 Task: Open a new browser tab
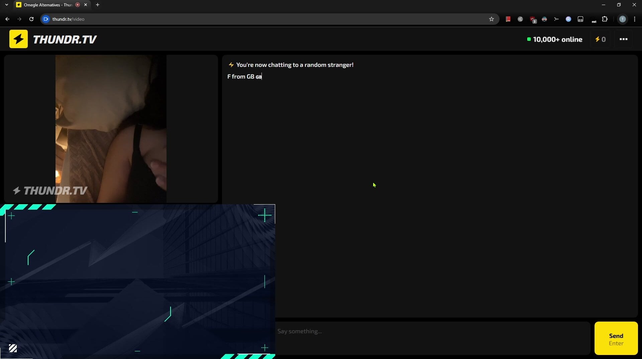click(98, 5)
